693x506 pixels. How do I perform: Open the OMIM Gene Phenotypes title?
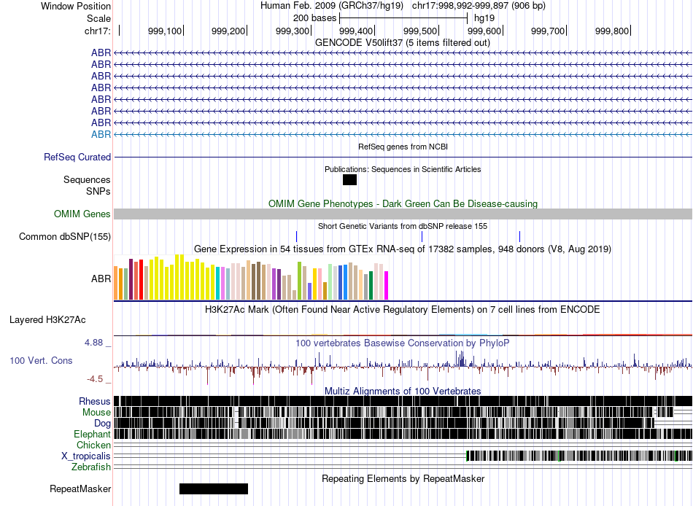coord(403,203)
